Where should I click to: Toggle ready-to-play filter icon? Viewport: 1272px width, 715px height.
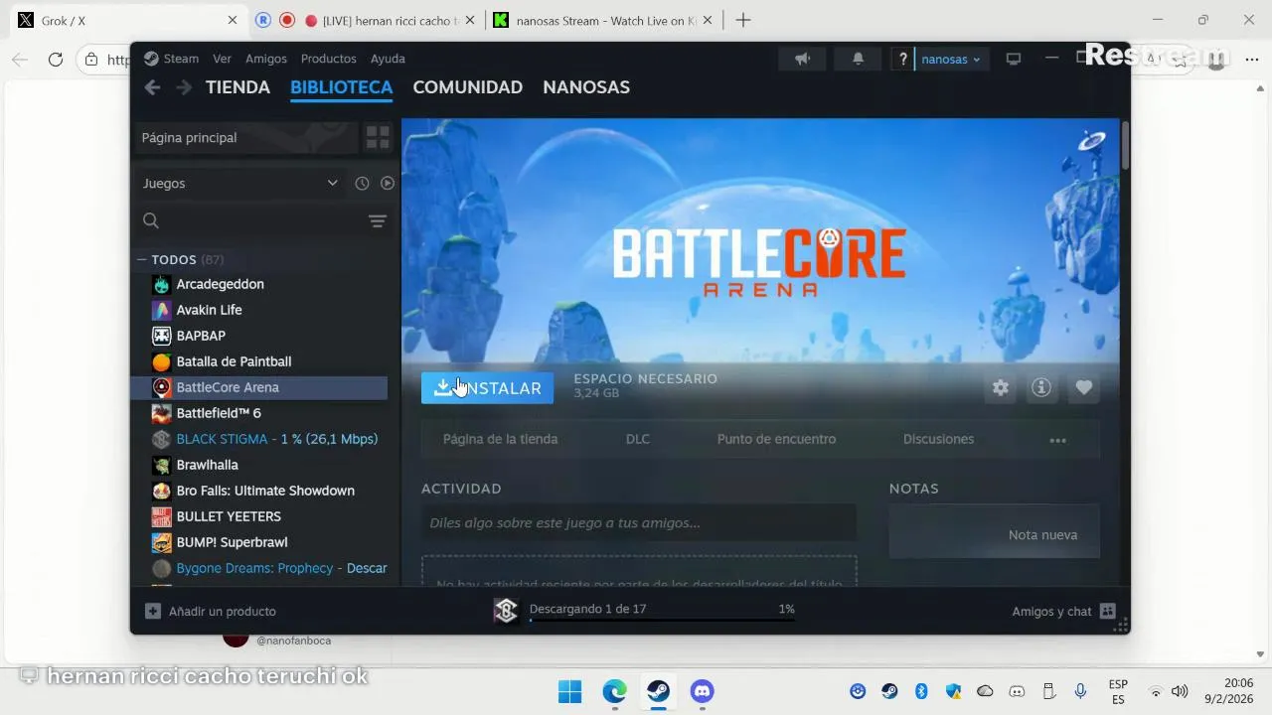(388, 183)
